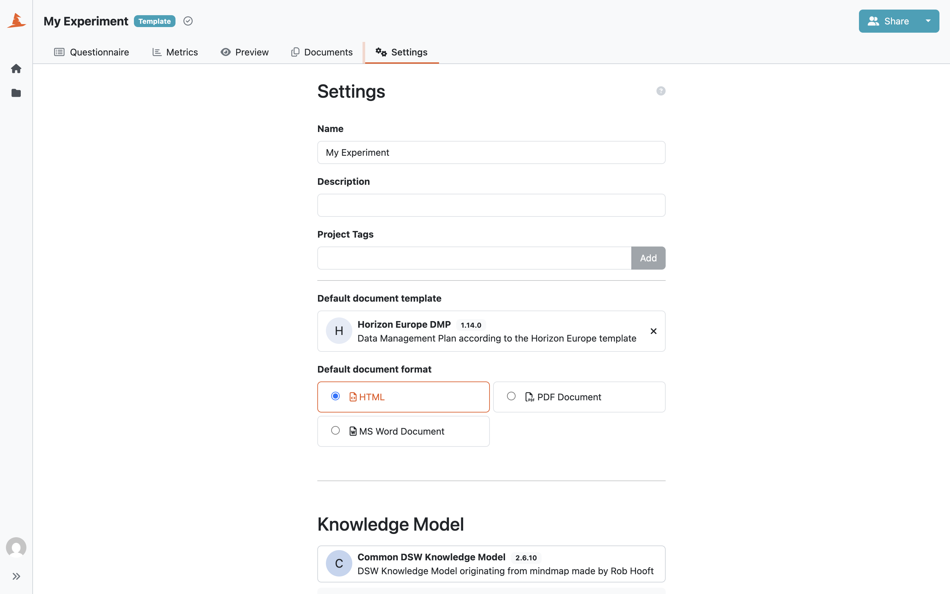
Task: Click the HTML file icon
Action: 353,397
